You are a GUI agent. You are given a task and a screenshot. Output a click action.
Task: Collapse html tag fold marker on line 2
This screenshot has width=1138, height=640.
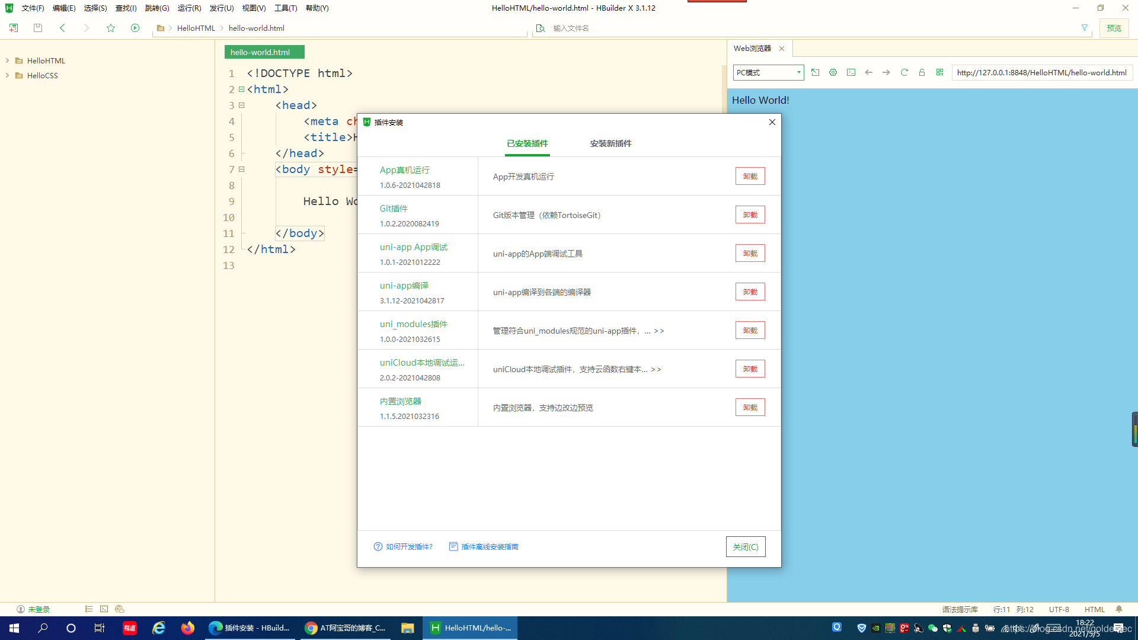tap(242, 89)
